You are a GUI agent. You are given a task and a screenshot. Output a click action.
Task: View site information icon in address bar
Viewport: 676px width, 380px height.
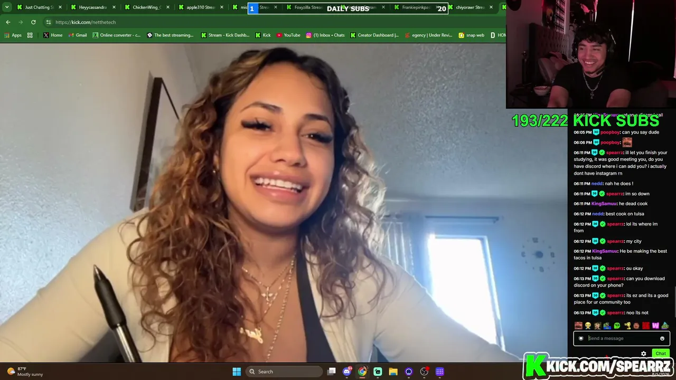point(49,22)
